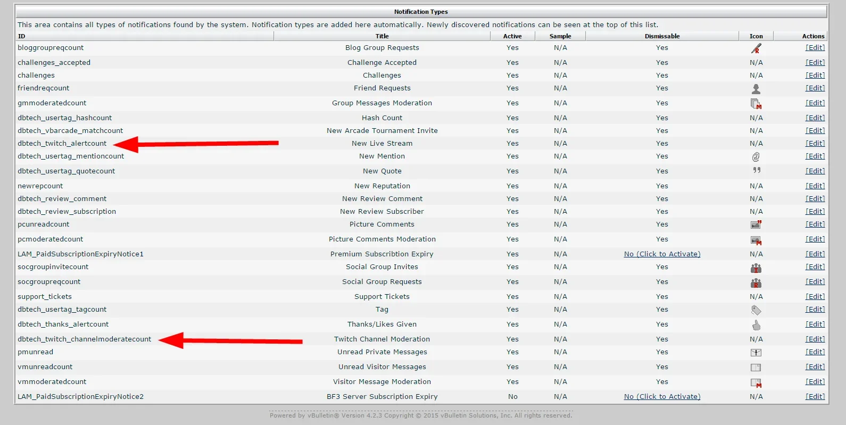This screenshot has width=846, height=425.
Task: Edit the dbtech_usertag_hashcount notification
Action: point(815,118)
